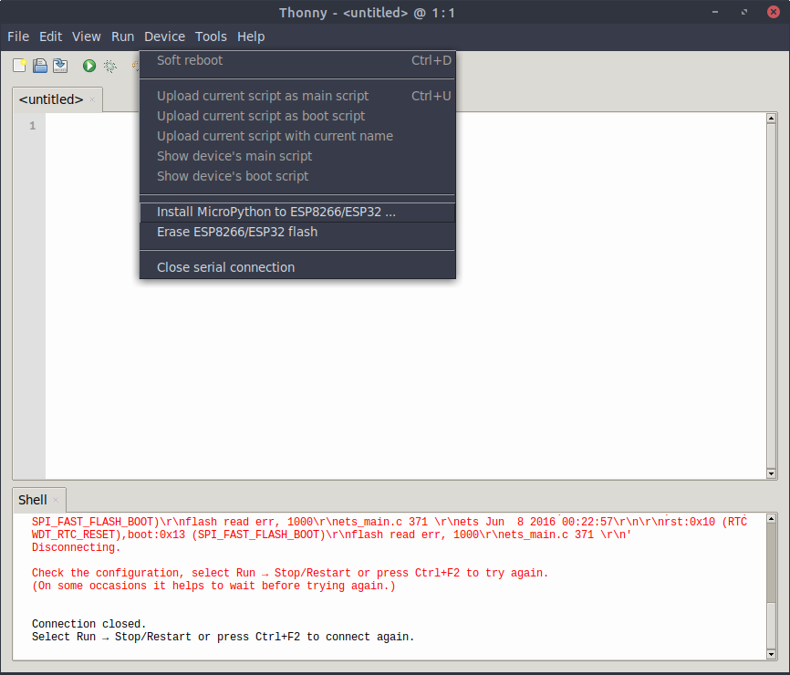Viewport: 790px width, 675px height.
Task: Click 'Check the configuration' error line
Action: point(290,573)
